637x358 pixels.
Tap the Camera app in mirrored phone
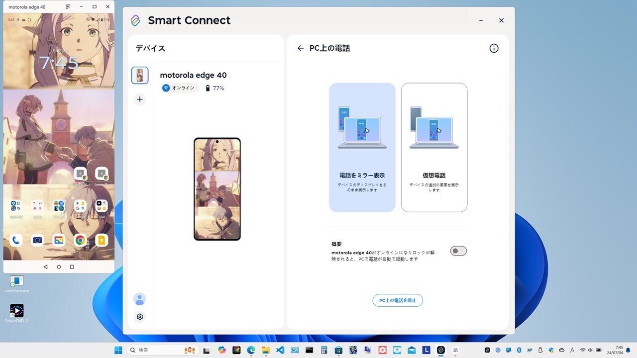(x=37, y=241)
